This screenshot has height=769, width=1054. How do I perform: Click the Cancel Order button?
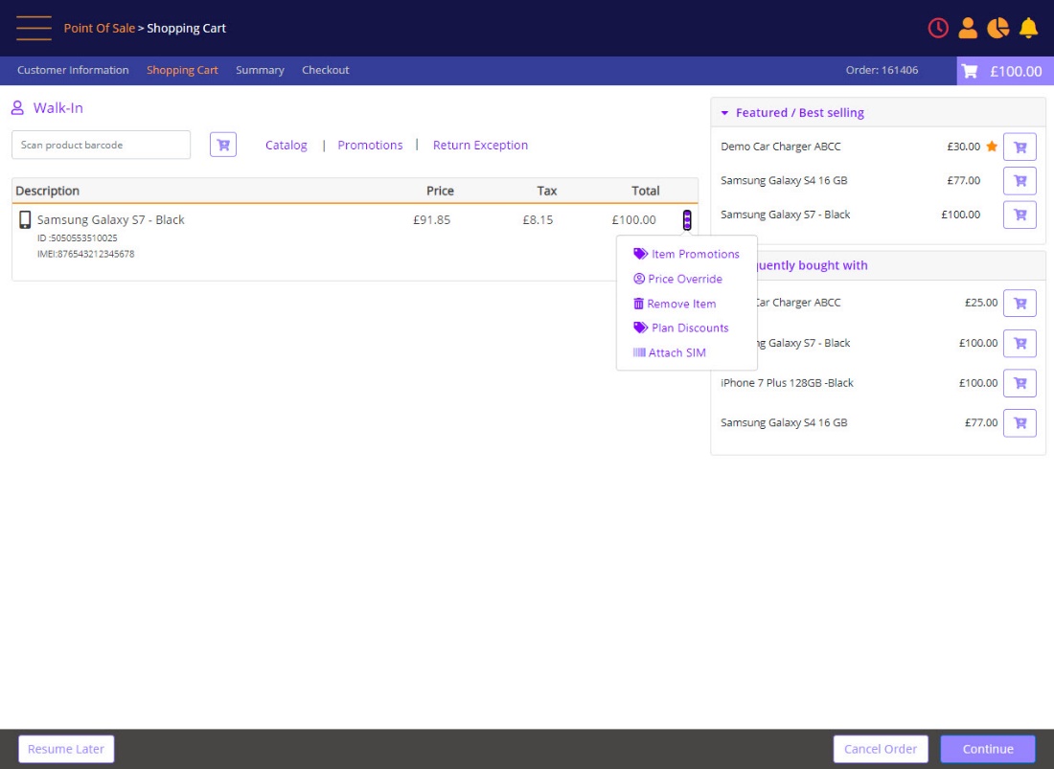(x=880, y=749)
